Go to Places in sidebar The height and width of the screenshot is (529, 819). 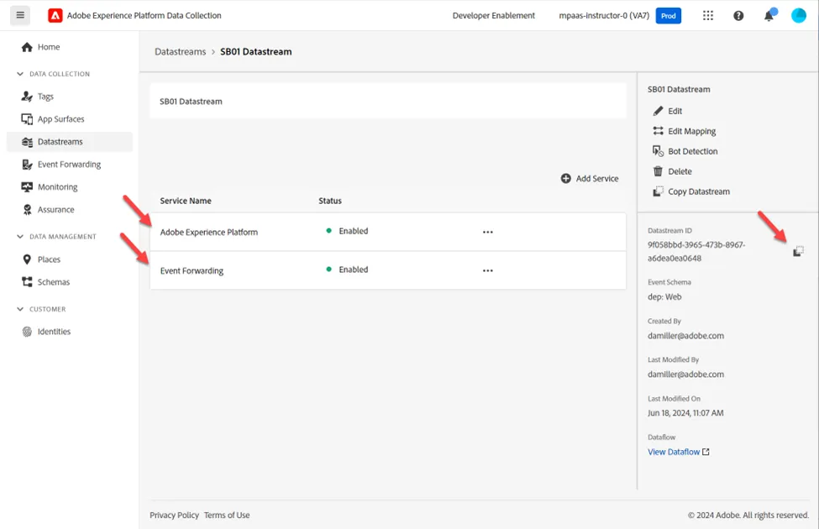tap(70, 259)
